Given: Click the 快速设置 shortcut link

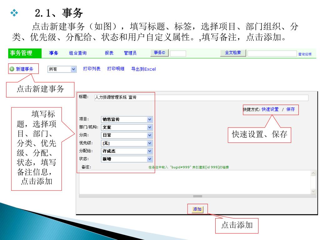Looking at the screenshot, I should coord(270,109).
